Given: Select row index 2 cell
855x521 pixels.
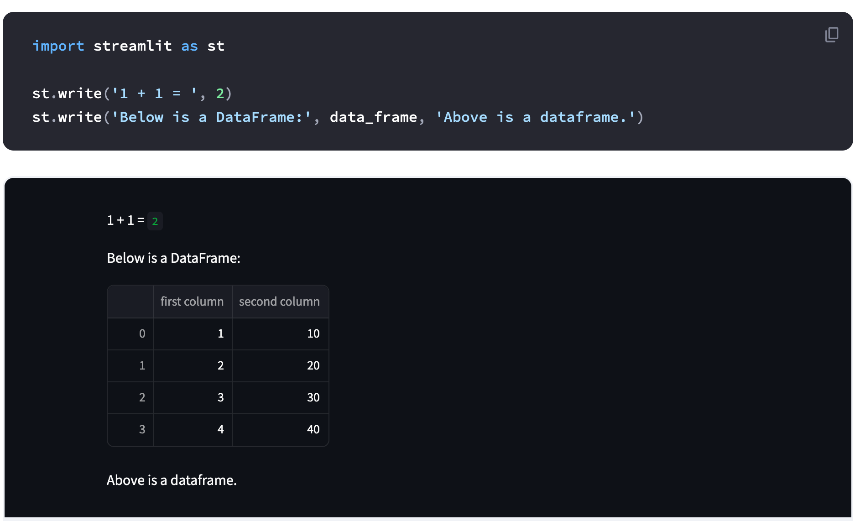Looking at the screenshot, I should click(130, 398).
